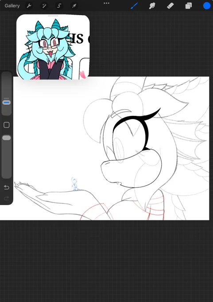Select the Brush tool
213x302 pixels.
click(134, 6)
